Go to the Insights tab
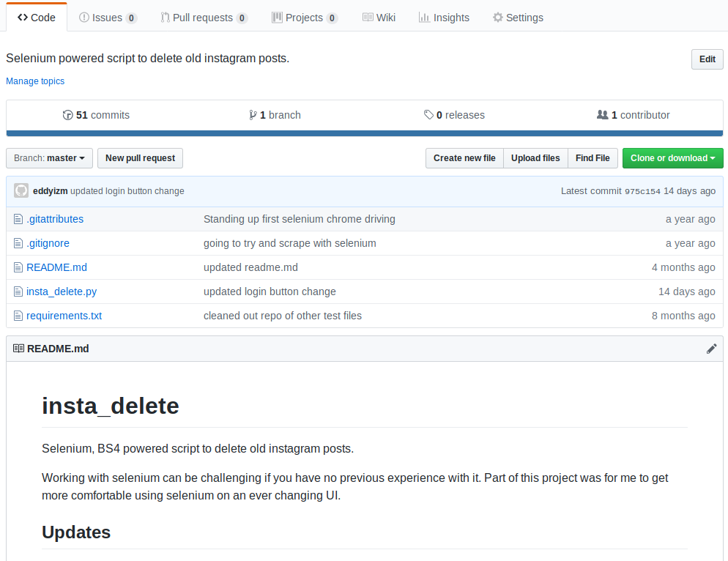728x561 pixels. (444, 18)
